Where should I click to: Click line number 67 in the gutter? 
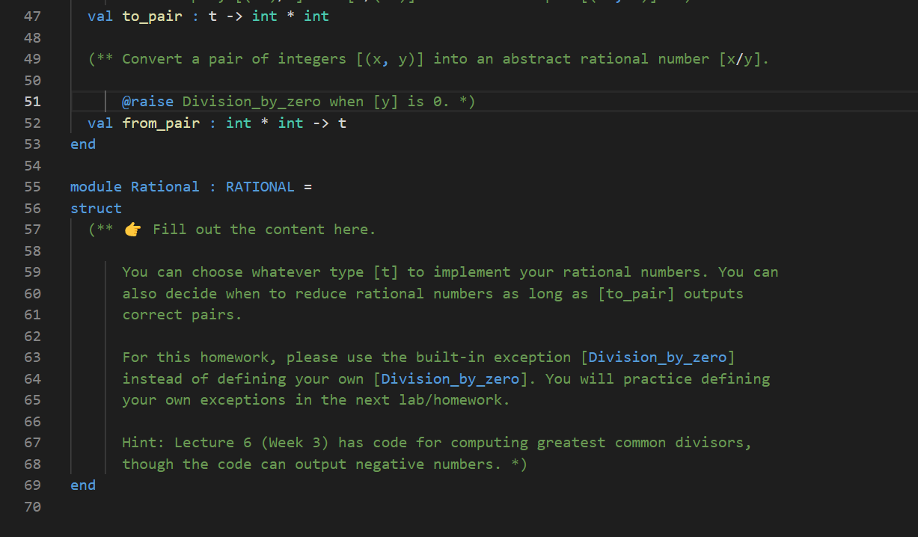tap(33, 442)
